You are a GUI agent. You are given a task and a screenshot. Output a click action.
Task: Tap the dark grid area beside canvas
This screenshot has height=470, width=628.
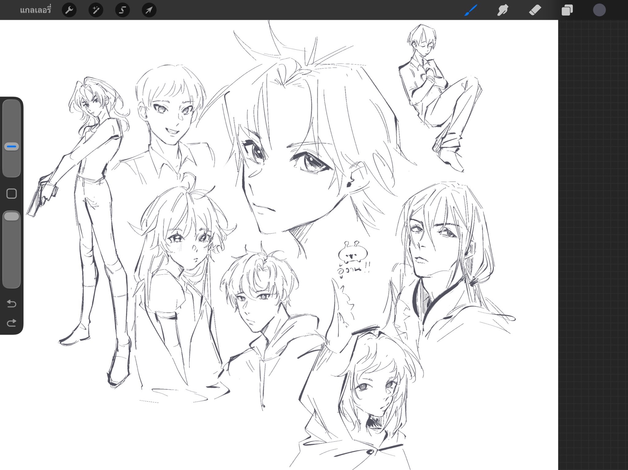pyautogui.click(x=593, y=235)
